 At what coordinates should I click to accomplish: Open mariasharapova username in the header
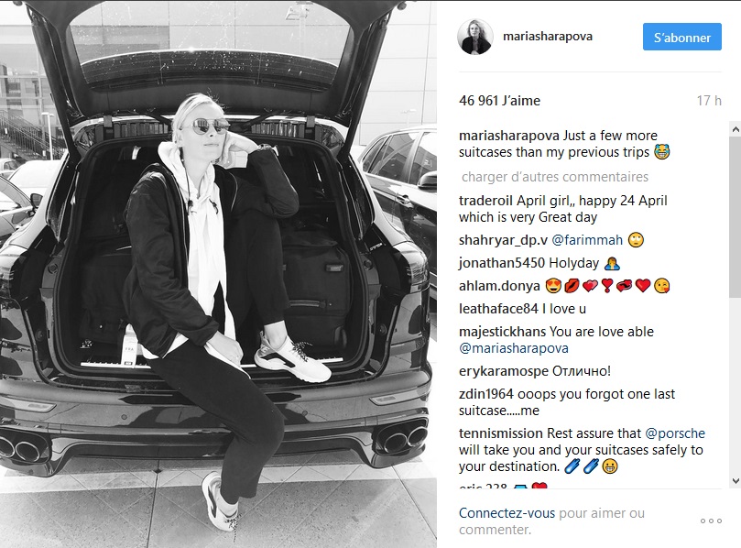tap(547, 37)
